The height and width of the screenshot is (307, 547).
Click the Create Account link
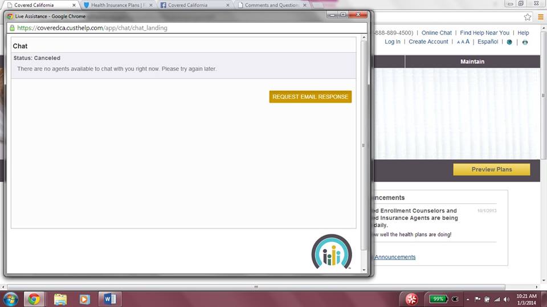[428, 42]
